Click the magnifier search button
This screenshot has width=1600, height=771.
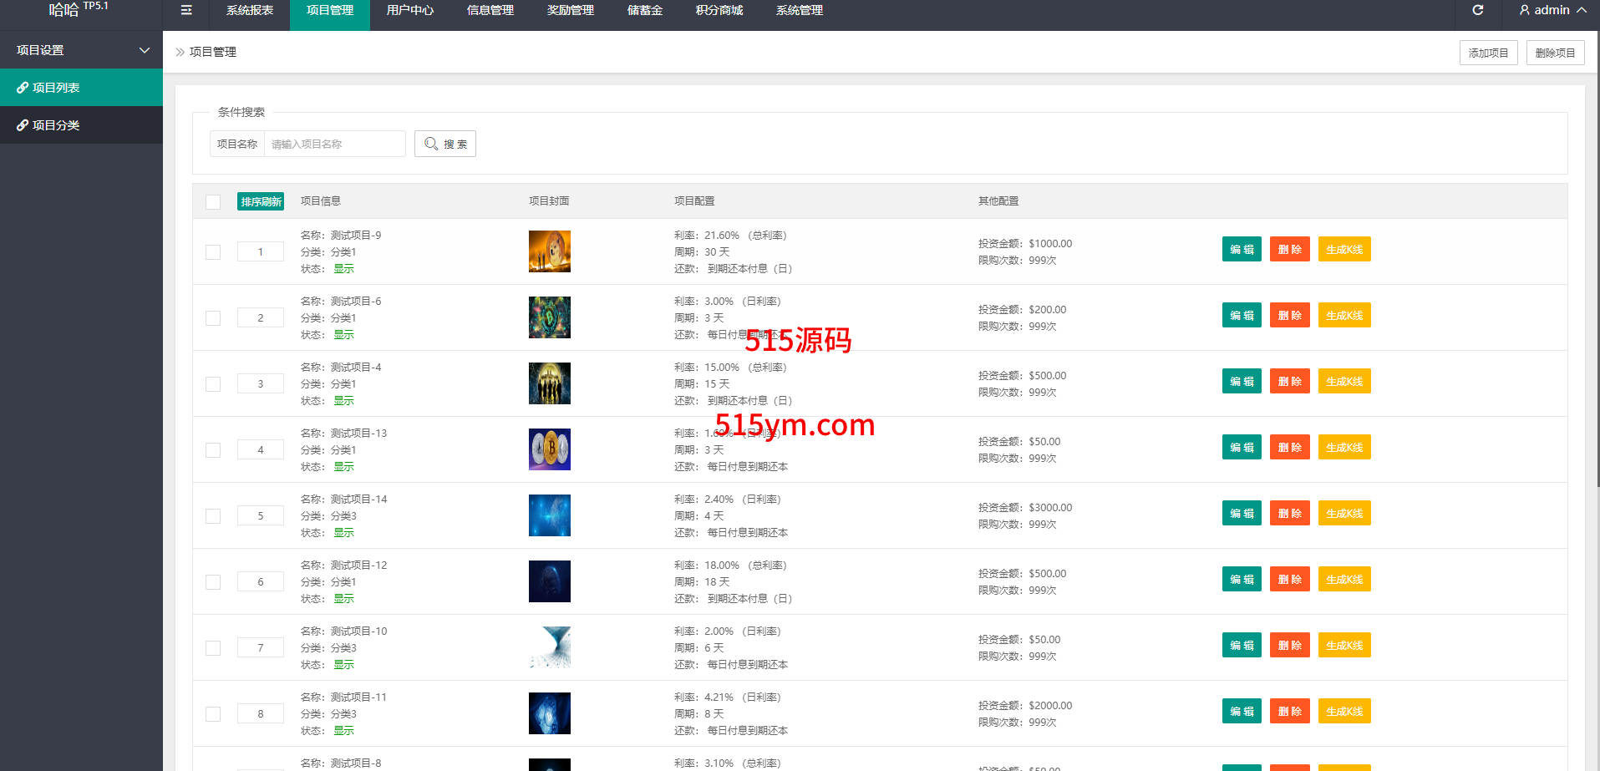tap(444, 144)
